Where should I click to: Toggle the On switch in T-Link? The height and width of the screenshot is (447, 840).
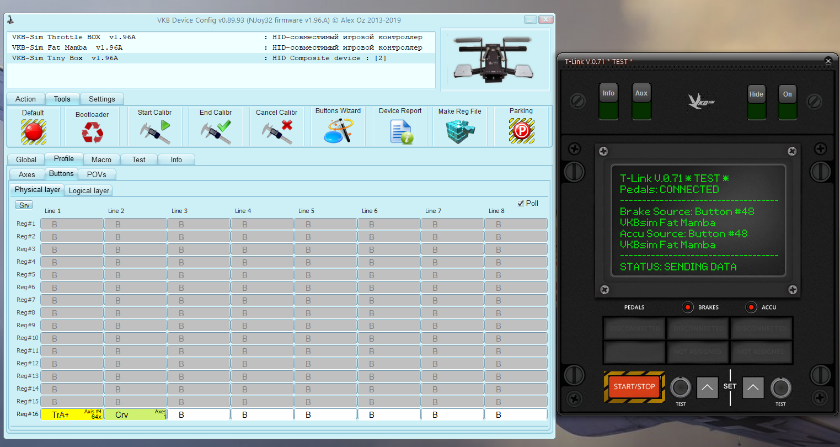(788, 102)
